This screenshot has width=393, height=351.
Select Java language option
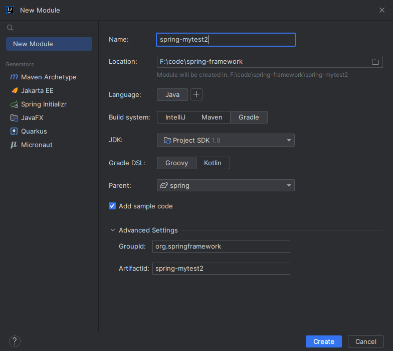[172, 94]
